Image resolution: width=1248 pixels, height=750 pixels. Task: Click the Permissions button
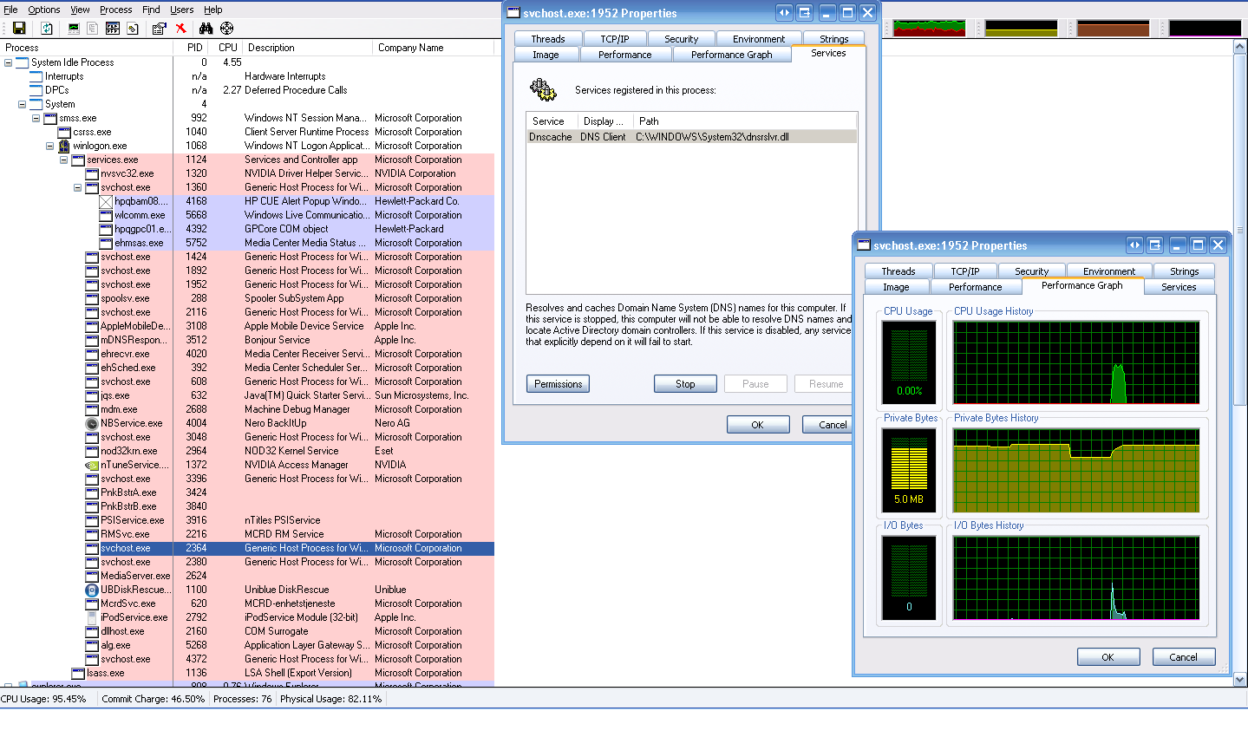(558, 384)
